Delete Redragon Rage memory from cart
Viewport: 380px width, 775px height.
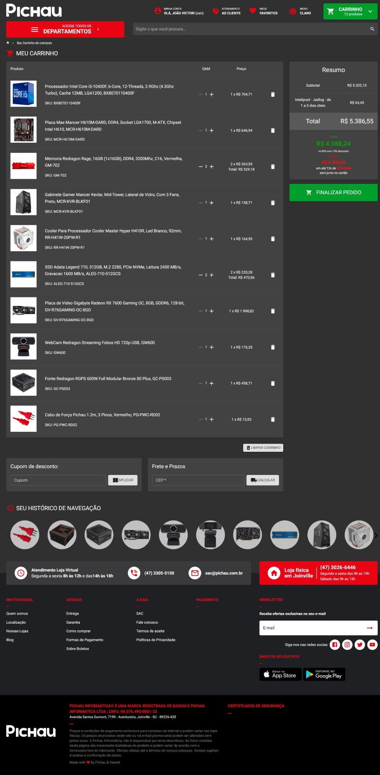click(273, 167)
